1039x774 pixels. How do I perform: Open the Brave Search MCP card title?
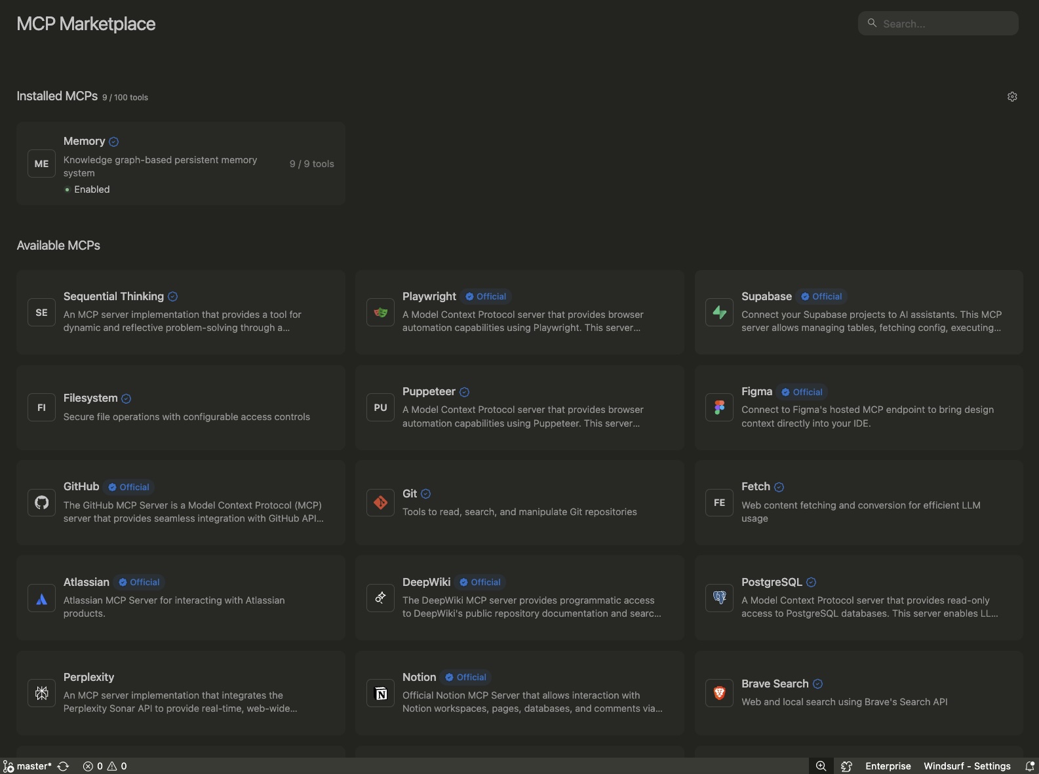(775, 684)
